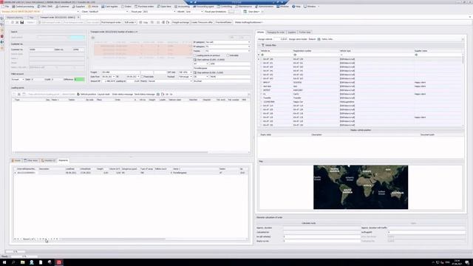Click the Start address icon
Screen dimensions: 473x266
[x=195, y=60]
